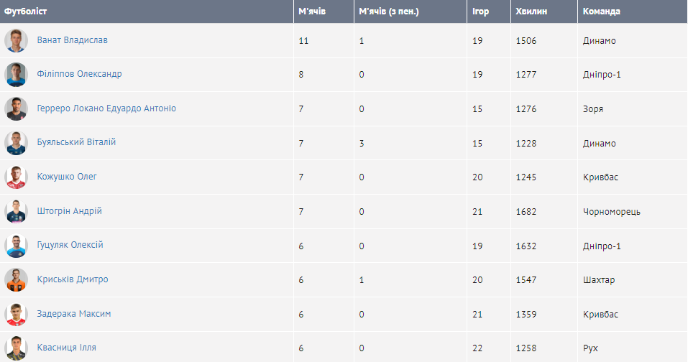This screenshot has width=688, height=362.
Task: Click Герреро Локано's player avatar
Action: 16,109
